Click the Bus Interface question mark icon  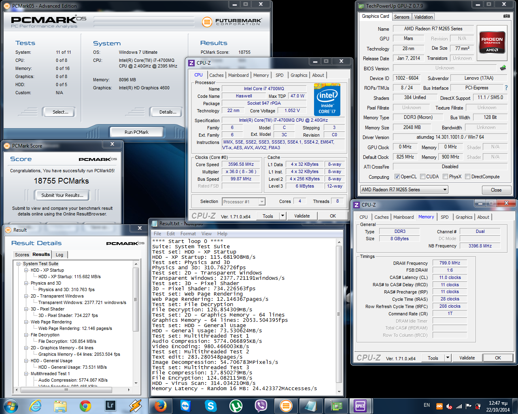point(506,88)
